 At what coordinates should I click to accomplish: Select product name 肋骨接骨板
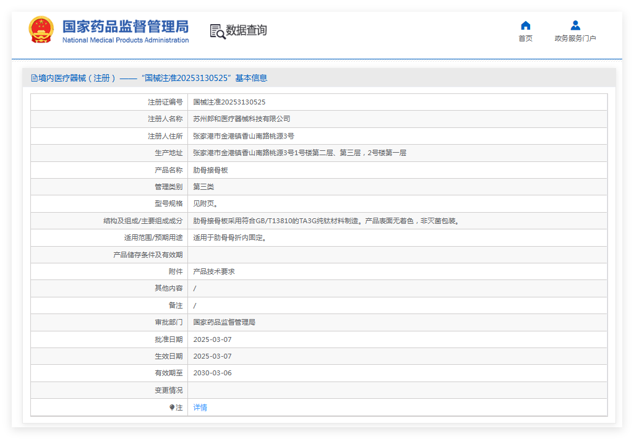[x=210, y=170]
